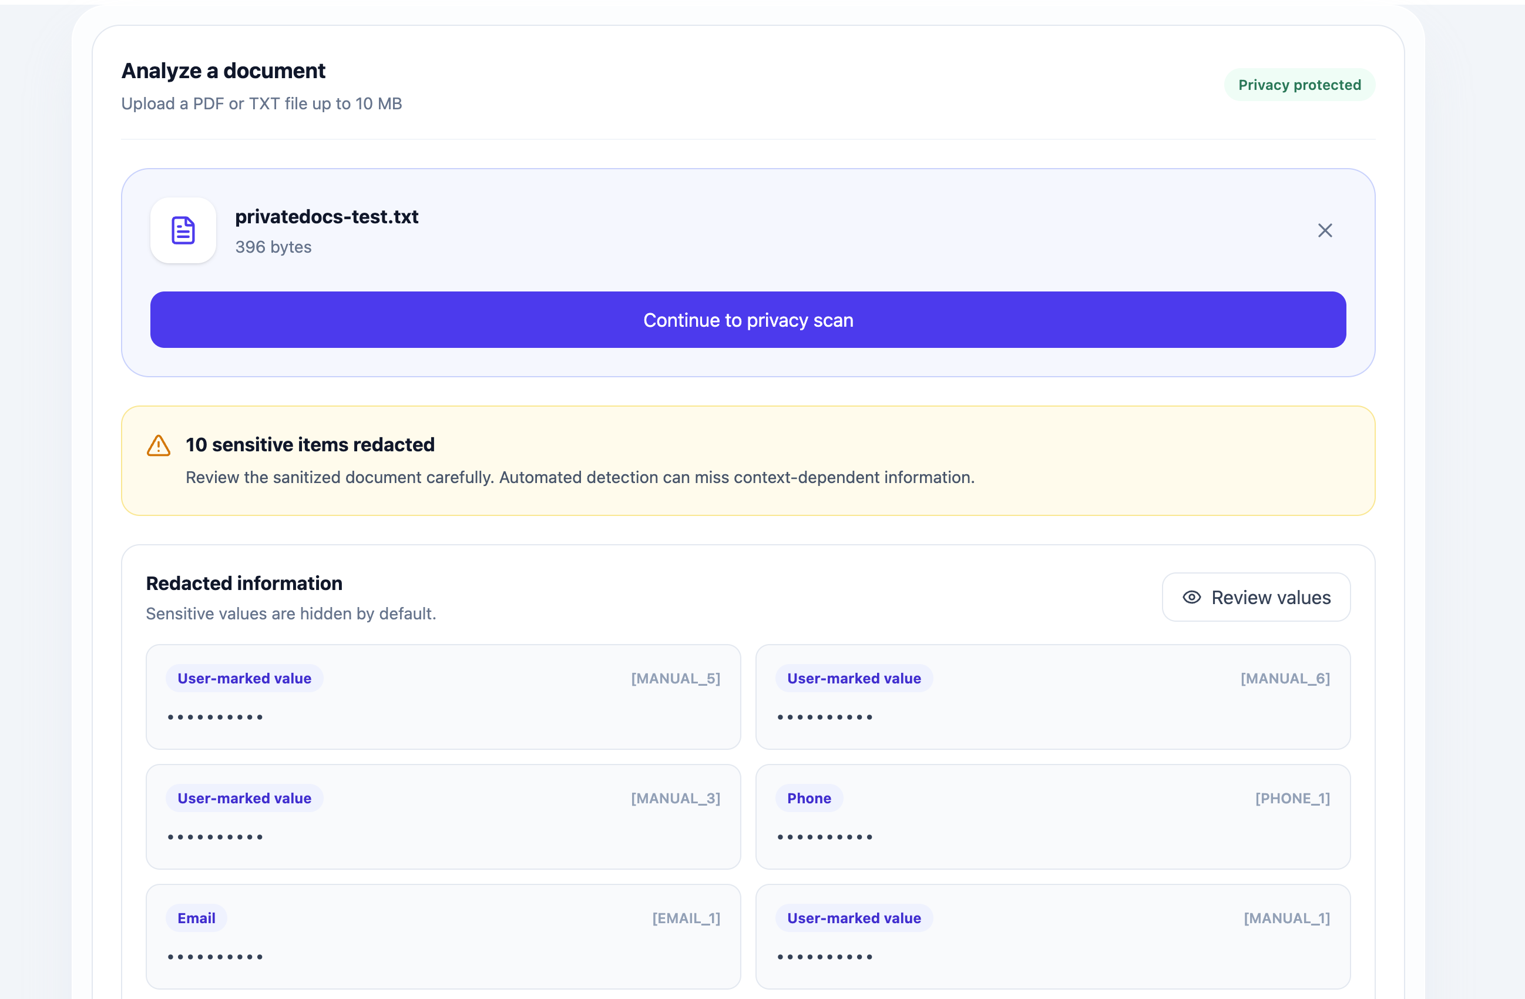Click the 396 bytes file size text
The width and height of the screenshot is (1525, 999).
[x=273, y=247]
